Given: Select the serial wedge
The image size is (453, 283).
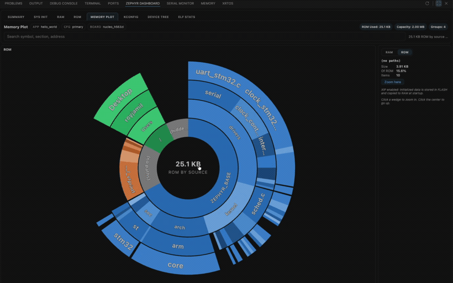Looking at the screenshot, I should pos(213,93).
